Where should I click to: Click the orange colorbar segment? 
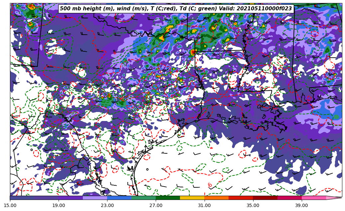pos(216,198)
